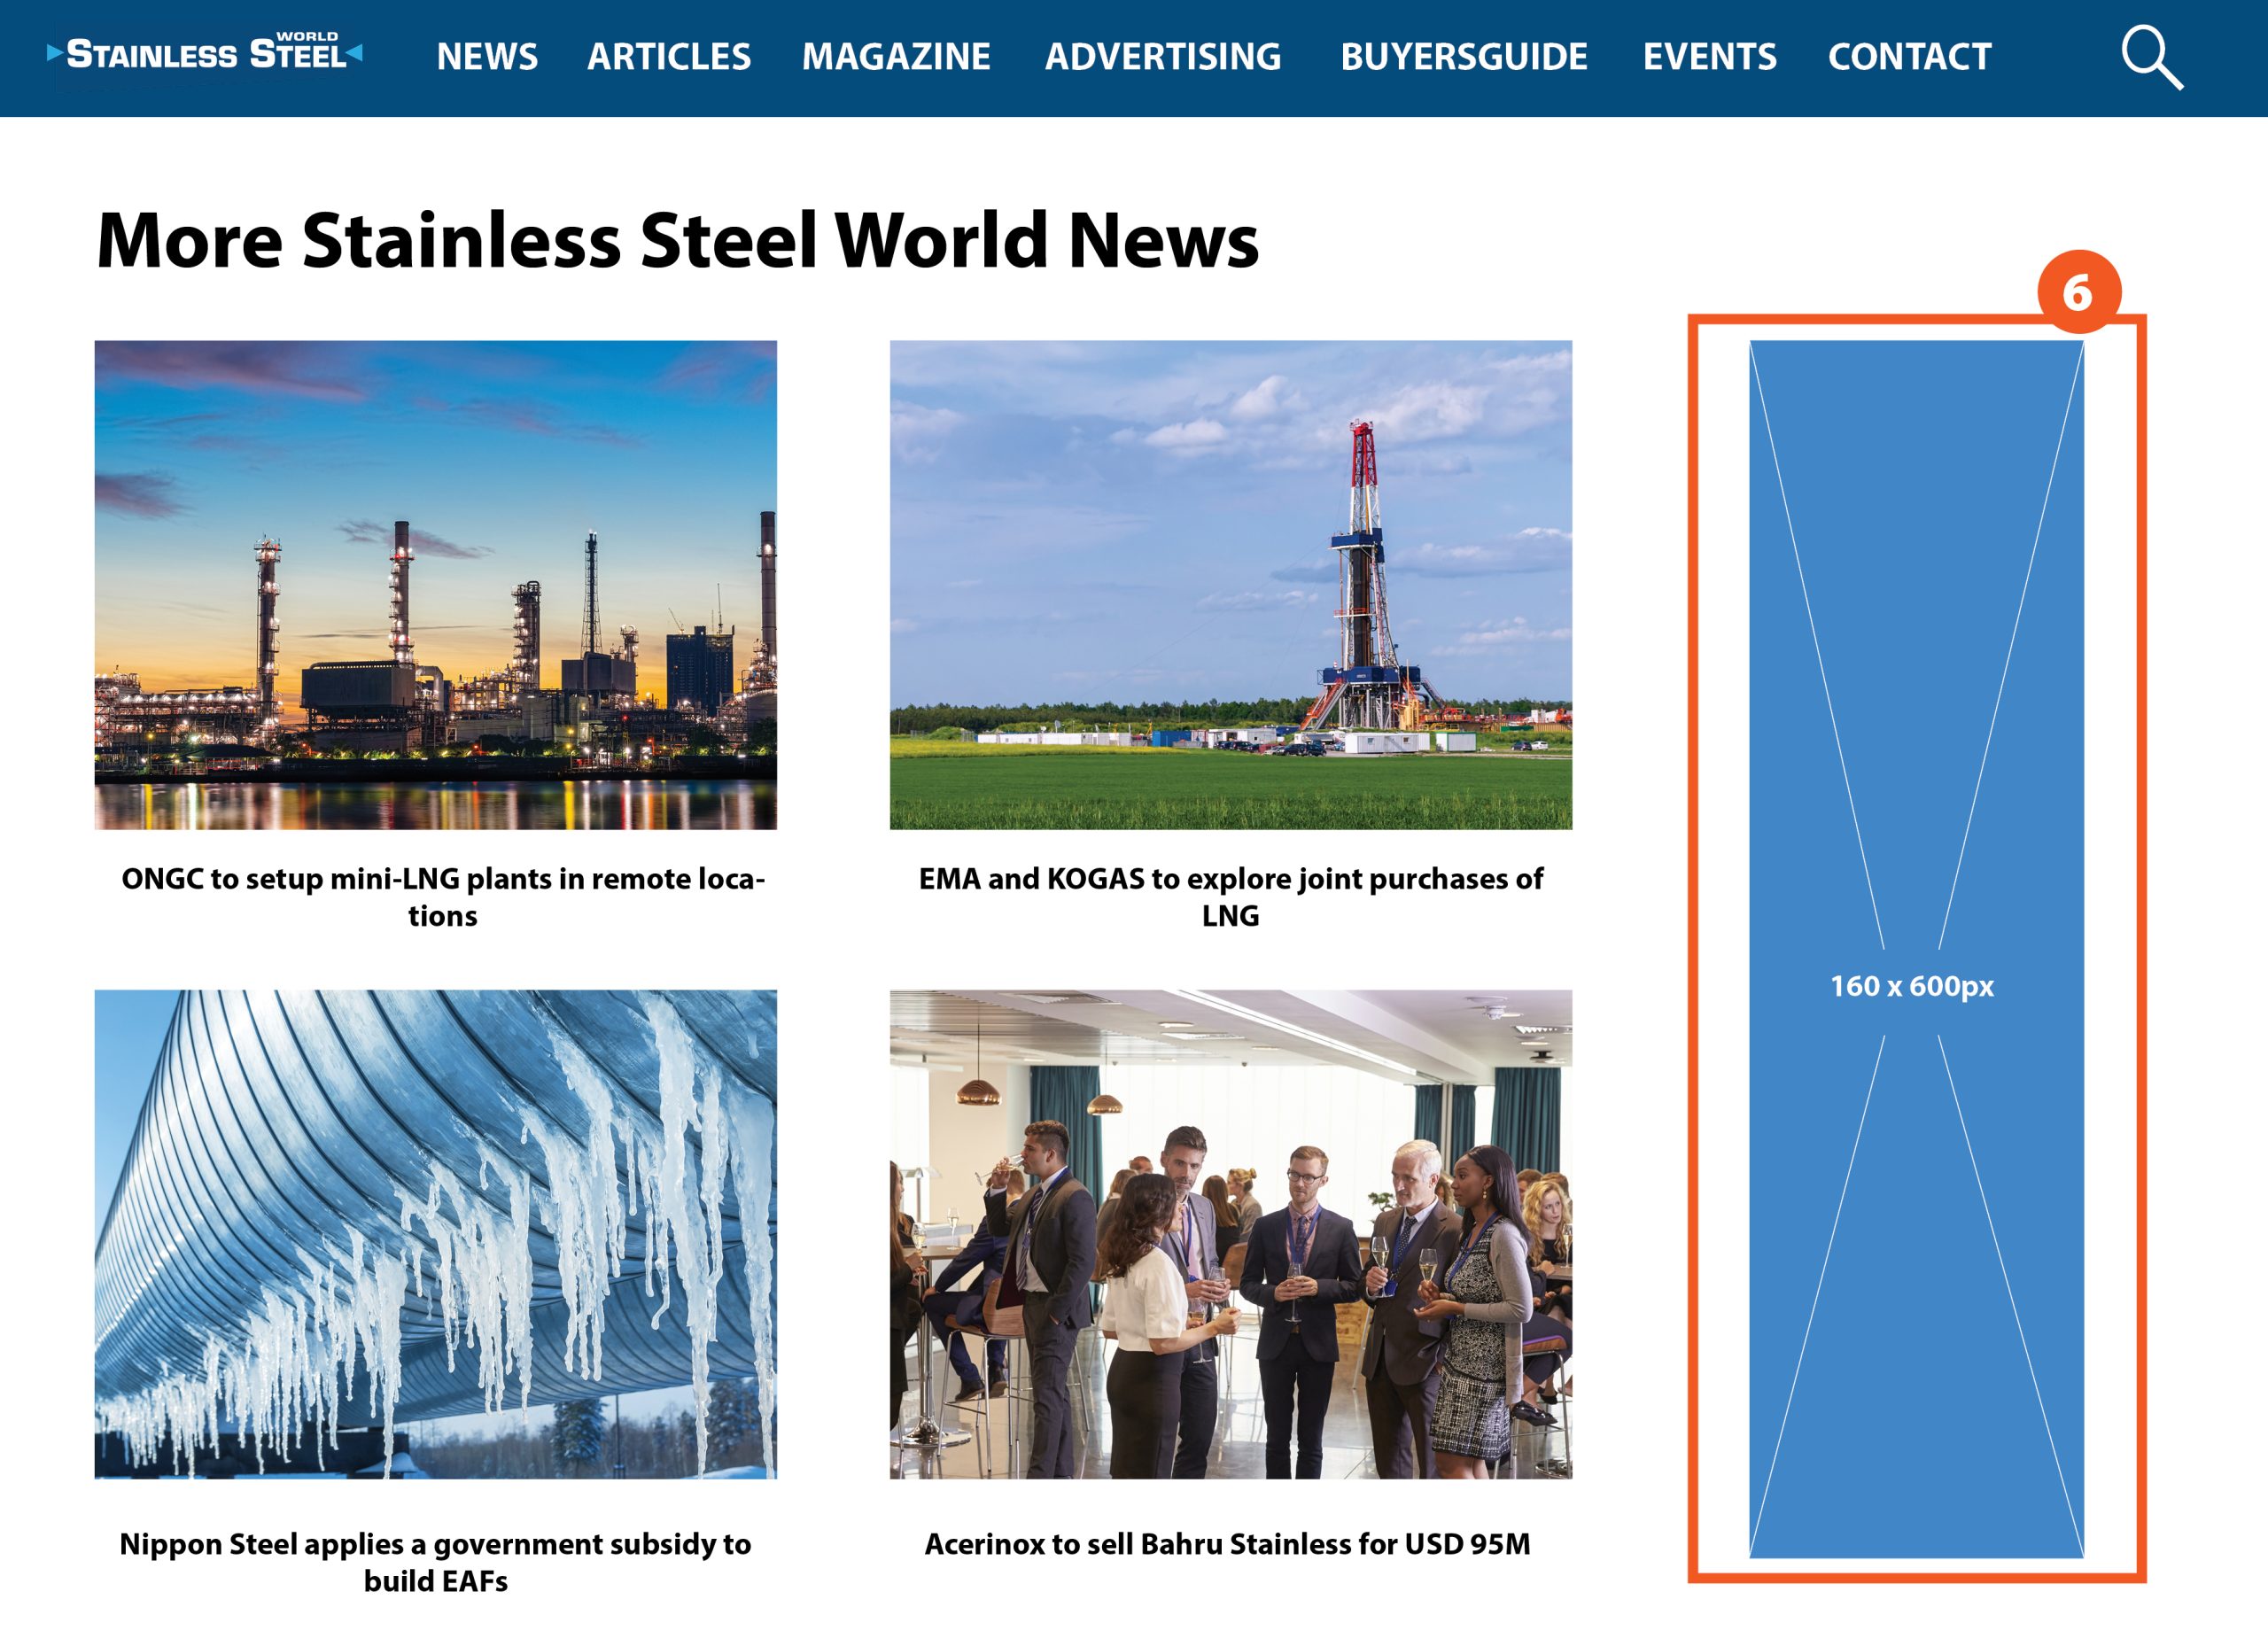Open the refinery at sunset thumbnail
Screen dimensions: 2268x1646
[x=435, y=585]
